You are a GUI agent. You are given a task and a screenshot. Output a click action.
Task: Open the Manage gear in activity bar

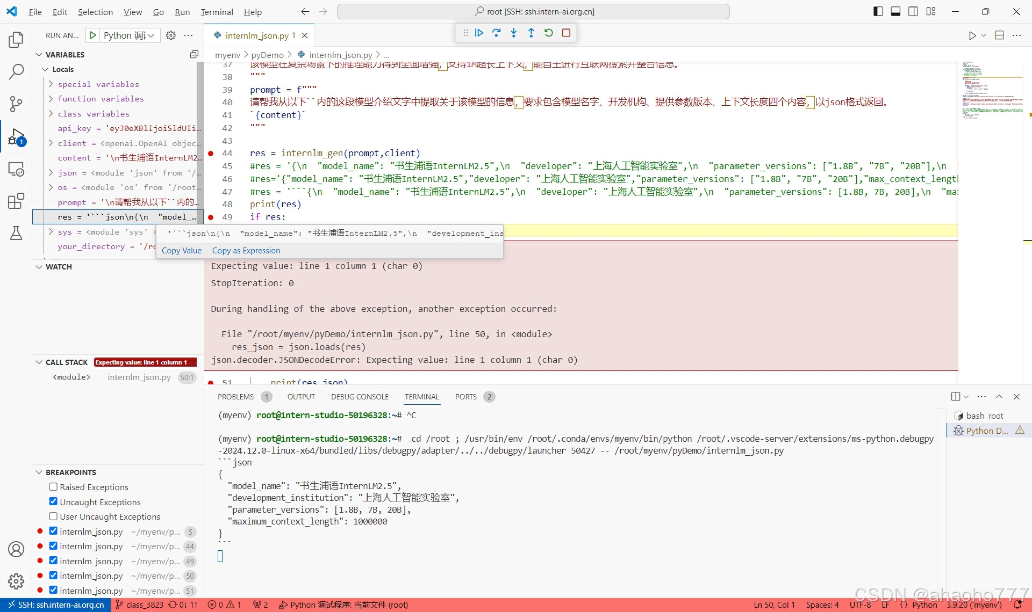point(16,581)
